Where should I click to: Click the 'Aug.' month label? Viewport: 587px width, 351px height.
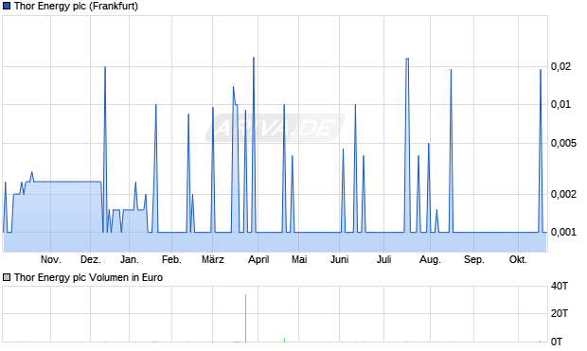[x=430, y=259]
